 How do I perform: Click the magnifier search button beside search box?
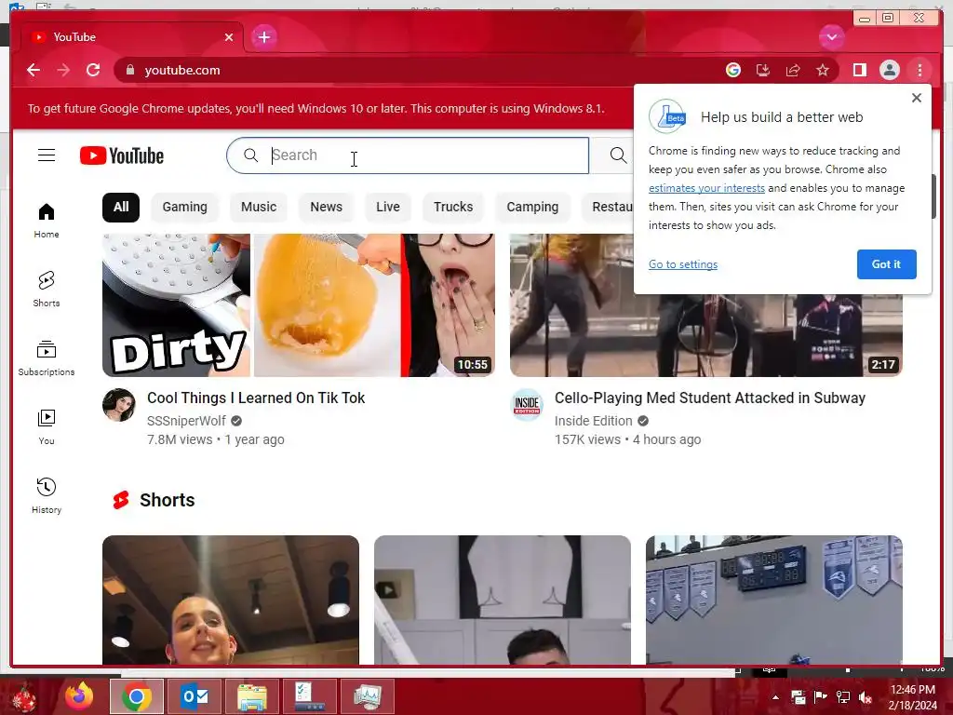618,155
